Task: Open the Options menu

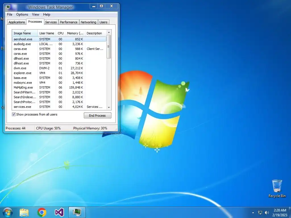Action: (22, 14)
